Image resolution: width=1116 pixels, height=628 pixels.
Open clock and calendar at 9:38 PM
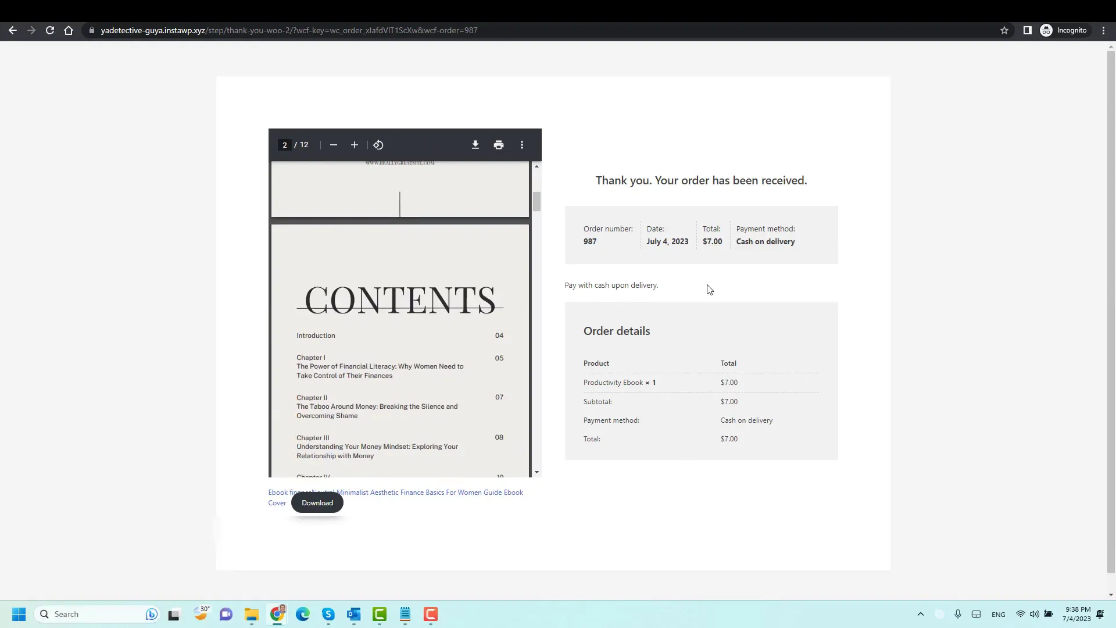(x=1077, y=614)
